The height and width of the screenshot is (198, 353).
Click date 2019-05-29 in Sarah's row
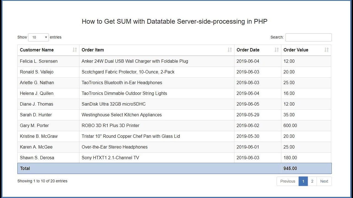click(248, 115)
